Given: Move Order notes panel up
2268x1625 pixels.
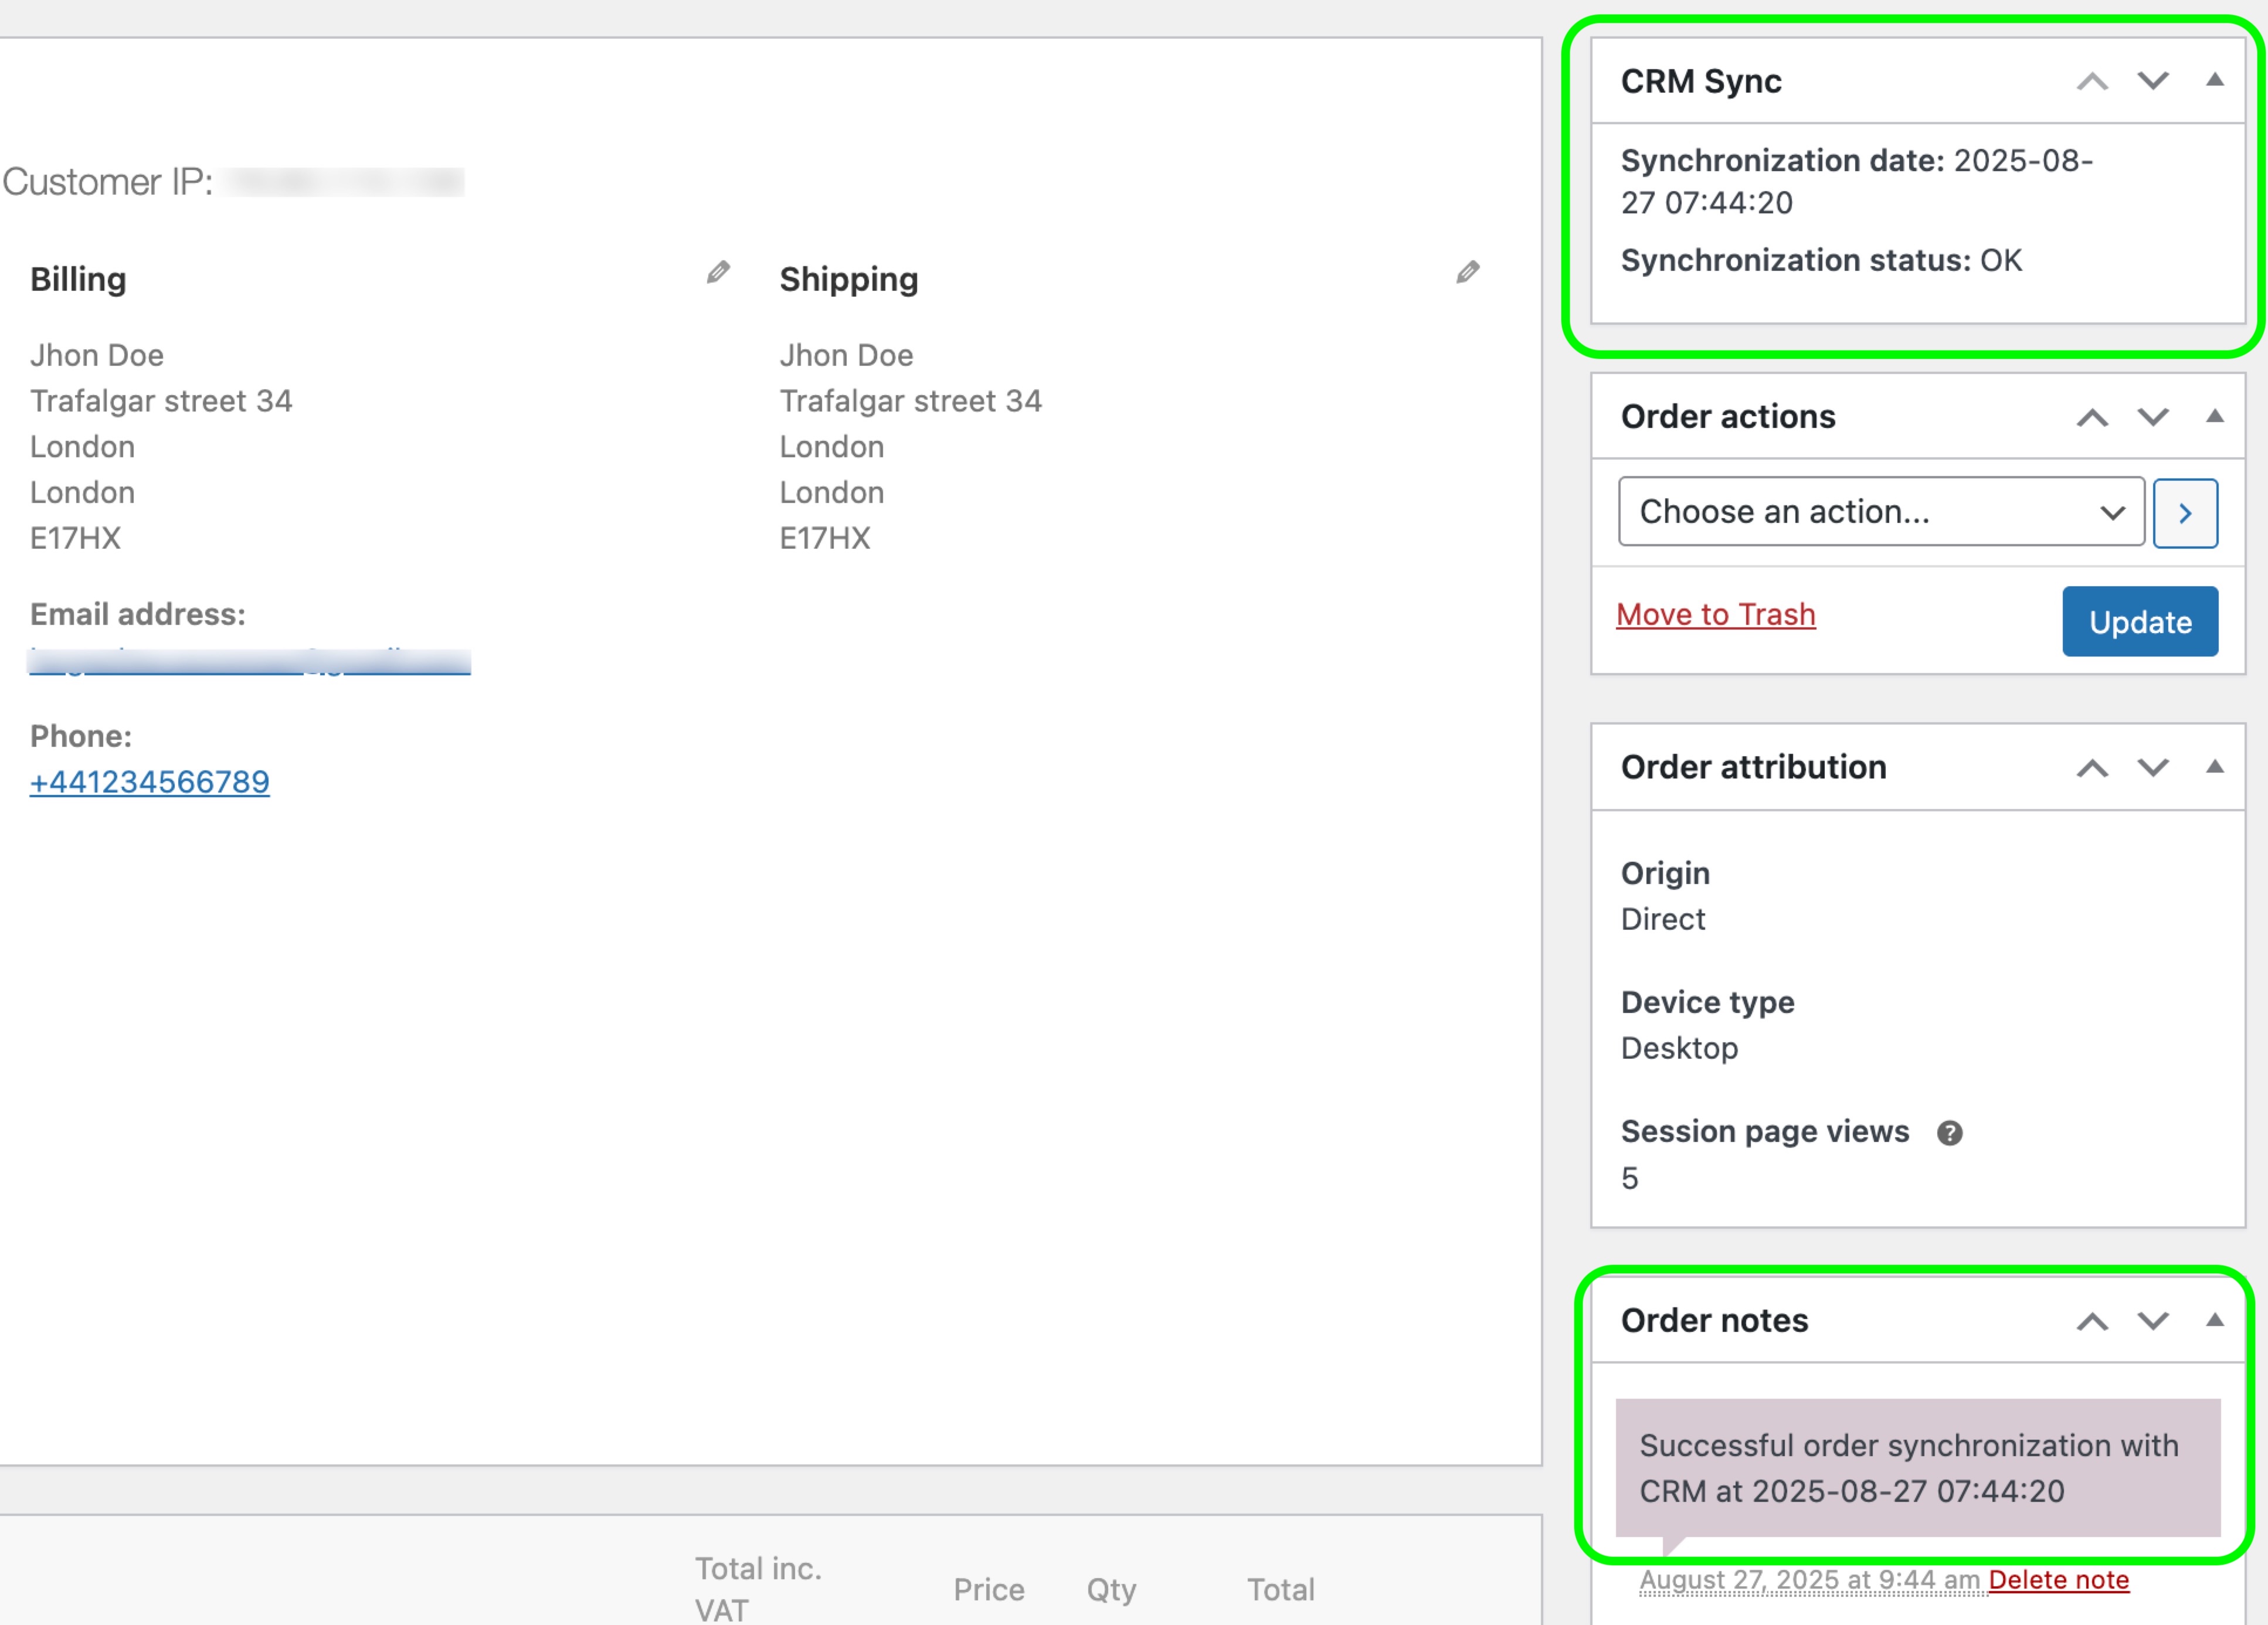Looking at the screenshot, I should click(2092, 1321).
